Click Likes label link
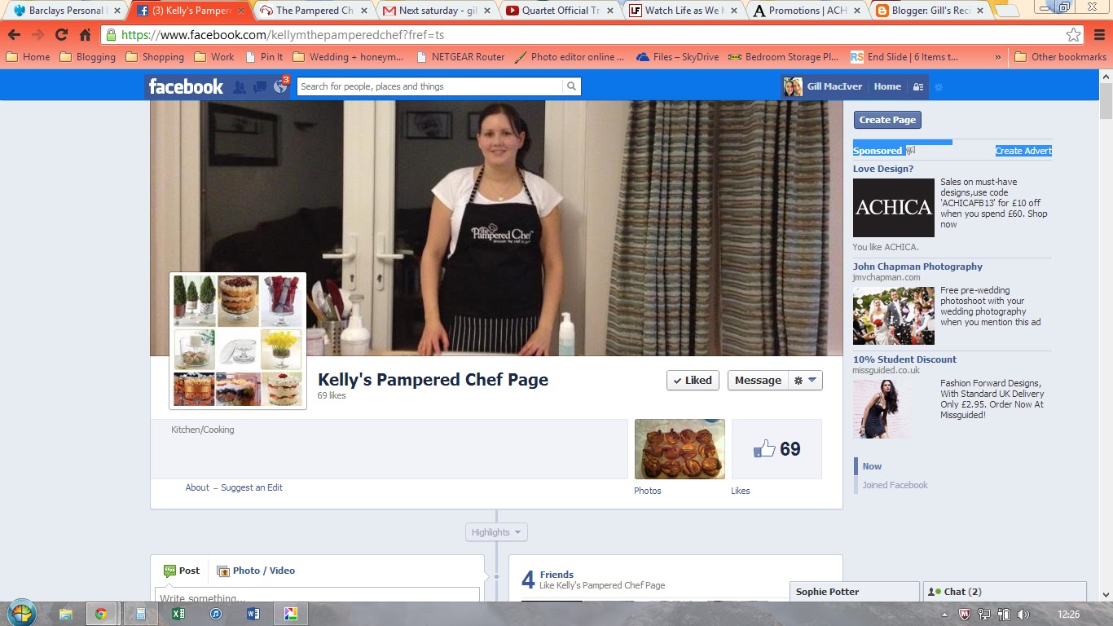The width and height of the screenshot is (1113, 626). pos(741,491)
